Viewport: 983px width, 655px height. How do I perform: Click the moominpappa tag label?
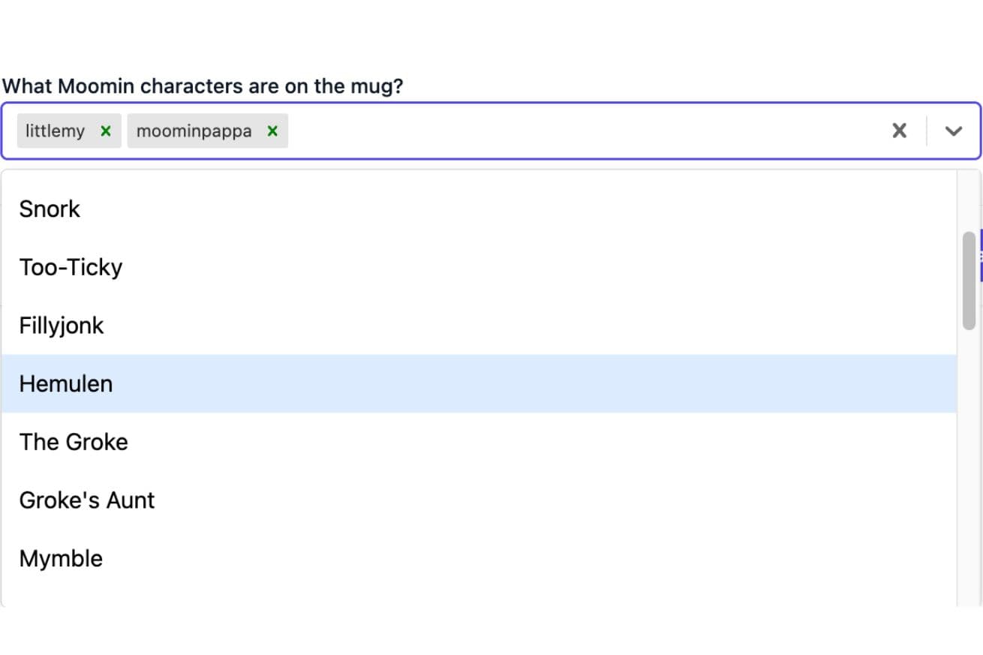[194, 131]
